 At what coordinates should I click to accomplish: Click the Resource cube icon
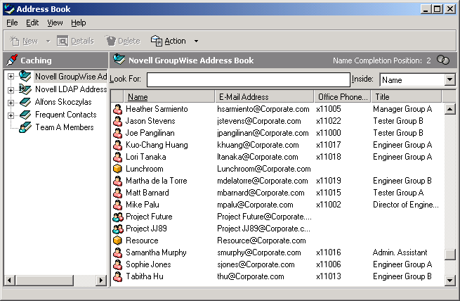(x=118, y=241)
